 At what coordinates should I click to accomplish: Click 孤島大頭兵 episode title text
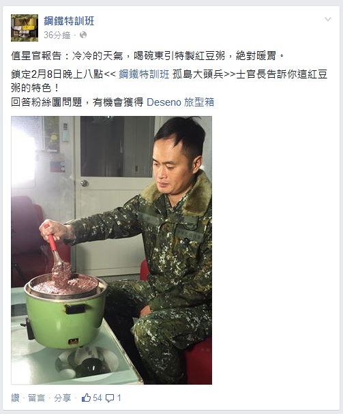click(198, 74)
